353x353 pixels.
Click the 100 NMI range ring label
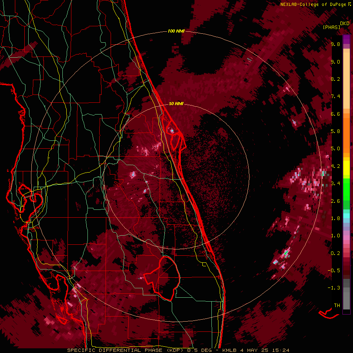(x=176, y=31)
